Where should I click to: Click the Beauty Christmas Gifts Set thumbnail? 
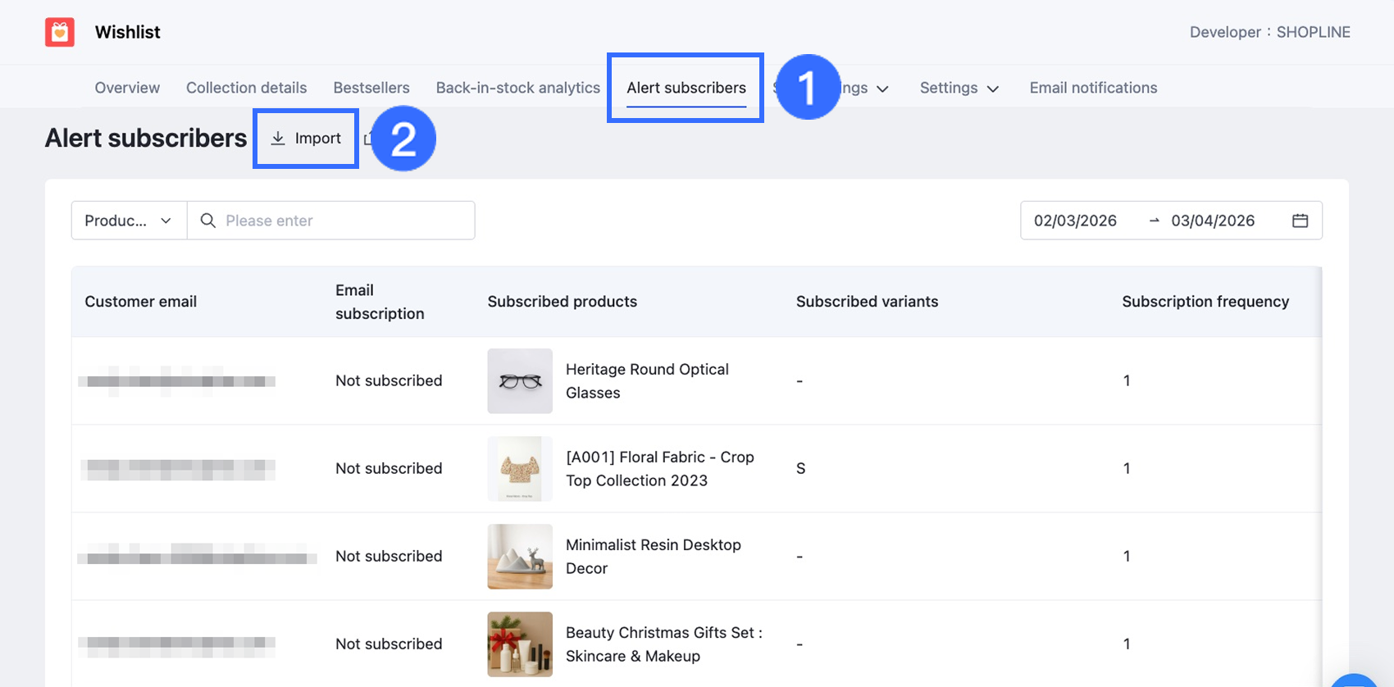tap(520, 644)
